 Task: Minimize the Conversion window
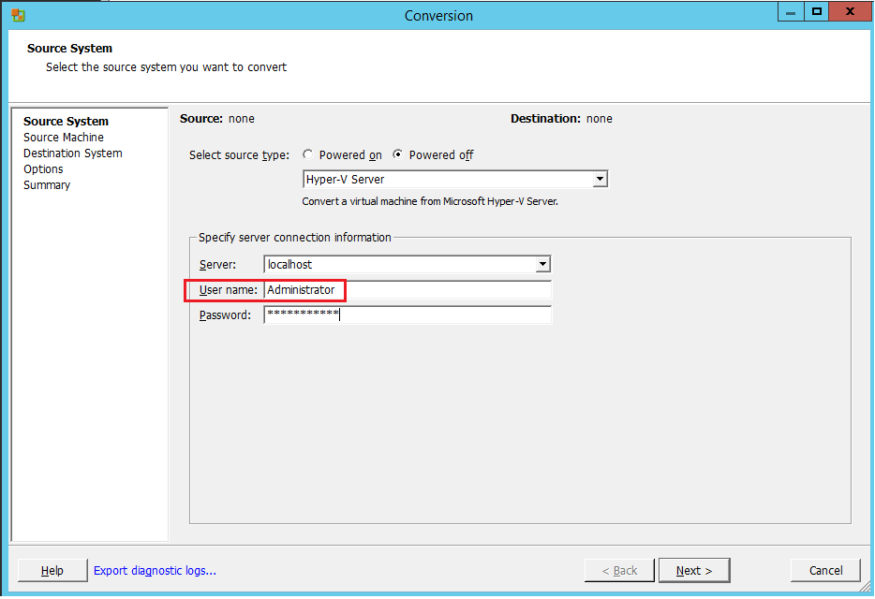point(791,12)
